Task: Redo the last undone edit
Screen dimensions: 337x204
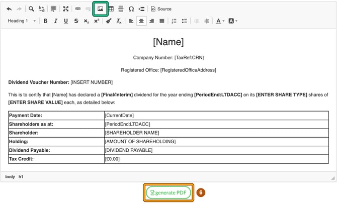Action: coord(19,9)
